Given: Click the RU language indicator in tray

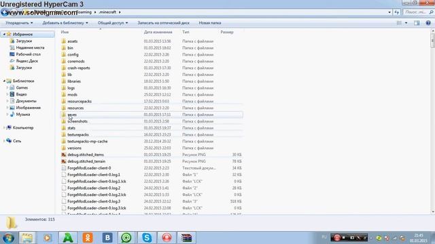Looking at the screenshot, I should coord(324,237).
